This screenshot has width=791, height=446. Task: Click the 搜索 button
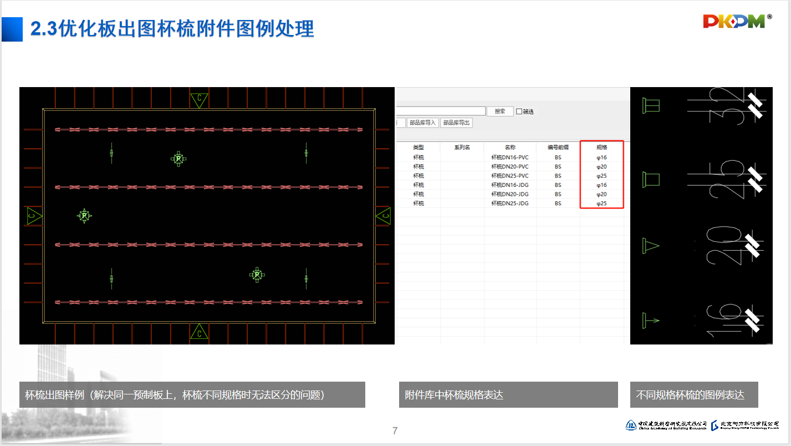tap(499, 111)
